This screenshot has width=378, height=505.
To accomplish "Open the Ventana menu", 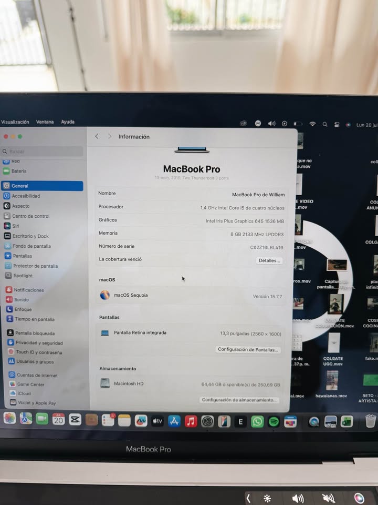I will [45, 122].
